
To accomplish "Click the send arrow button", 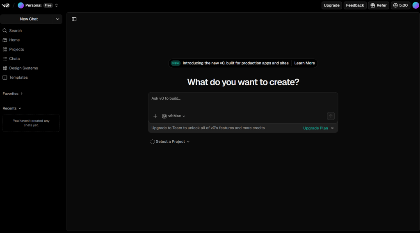I will click(331, 116).
